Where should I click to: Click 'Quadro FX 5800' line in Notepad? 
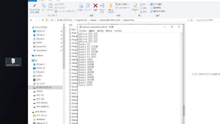(87, 57)
